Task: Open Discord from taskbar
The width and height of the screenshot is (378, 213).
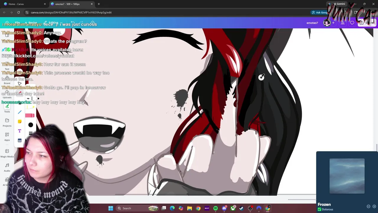Action: pyautogui.click(x=224, y=208)
